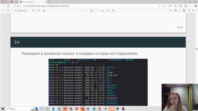Activate the PDF read aloud tool
This screenshot has height=111, width=198.
pyautogui.click(x=38, y=10)
